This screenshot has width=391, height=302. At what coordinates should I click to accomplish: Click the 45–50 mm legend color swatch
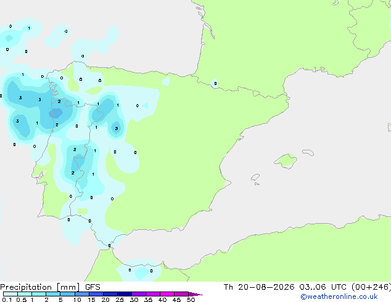pos(181,294)
